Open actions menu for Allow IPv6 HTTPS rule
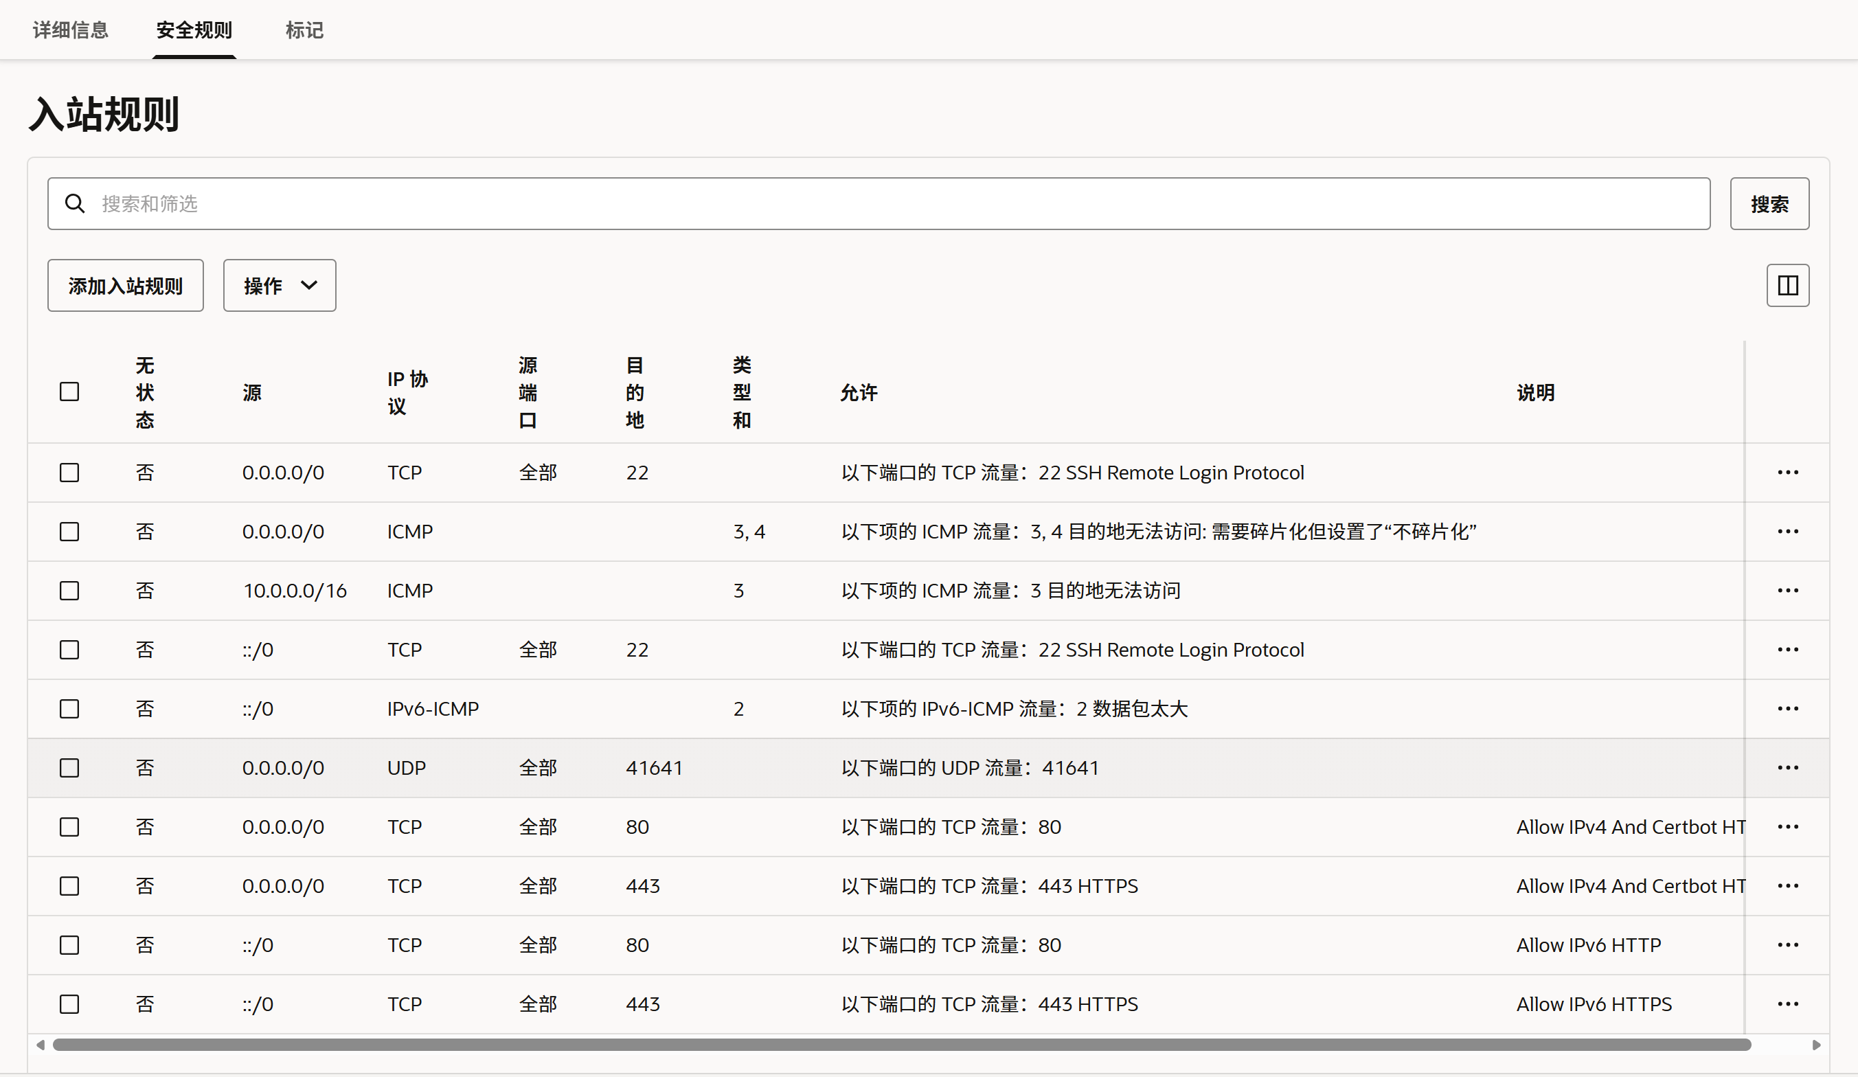Viewport: 1858px width, 1077px height. [x=1787, y=1004]
